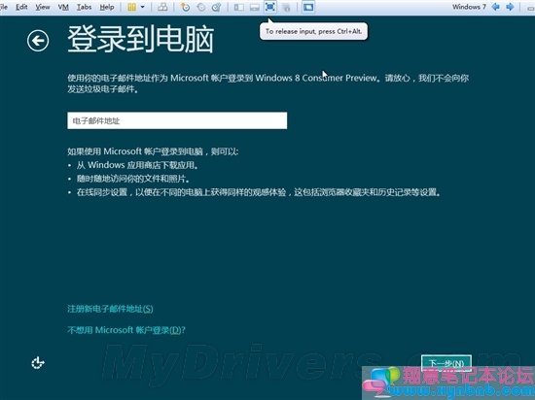
Task: Click the send Ctrl+Alt+Del toolbar icon
Action: point(162,7)
